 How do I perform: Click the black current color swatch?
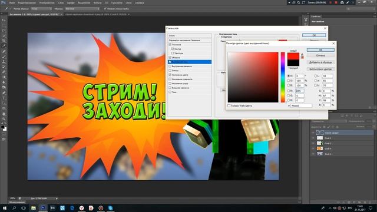293,63
